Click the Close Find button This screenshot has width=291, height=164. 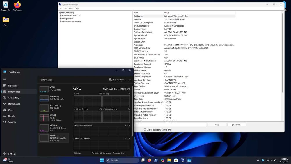point(236,125)
